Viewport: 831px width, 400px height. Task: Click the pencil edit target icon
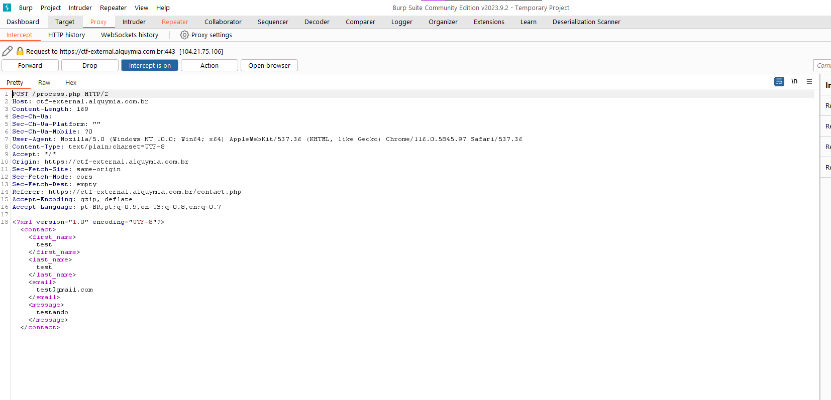tap(8, 51)
